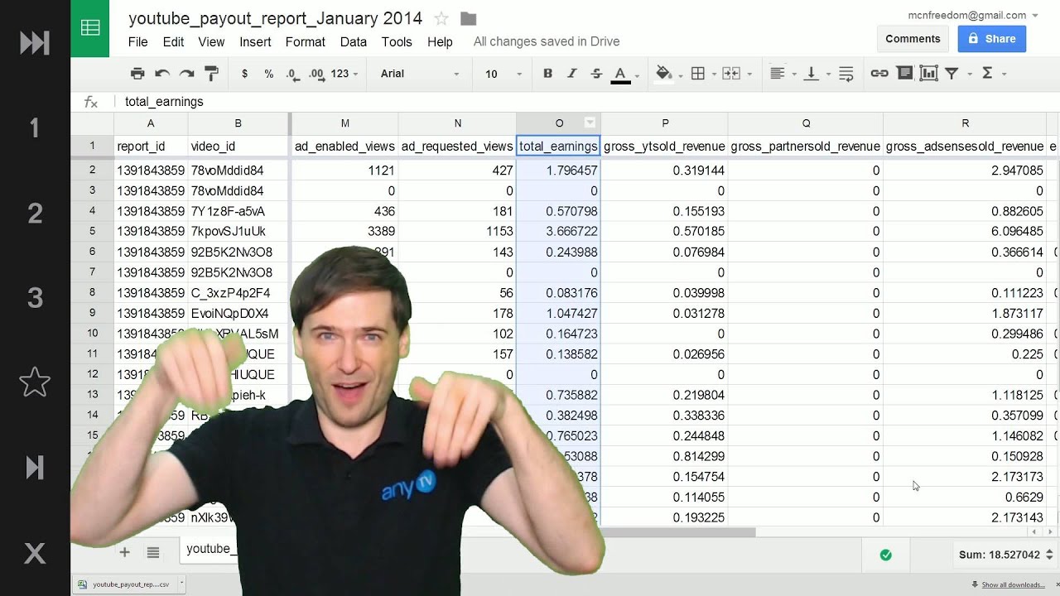
Task: Open the font size 10 dropdown
Action: tap(503, 74)
